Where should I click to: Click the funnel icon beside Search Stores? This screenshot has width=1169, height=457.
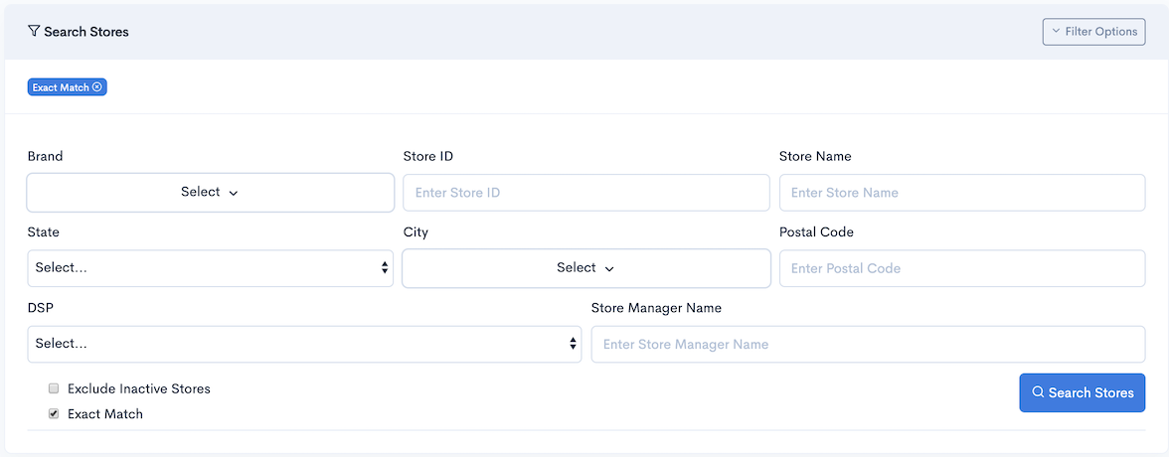click(34, 32)
